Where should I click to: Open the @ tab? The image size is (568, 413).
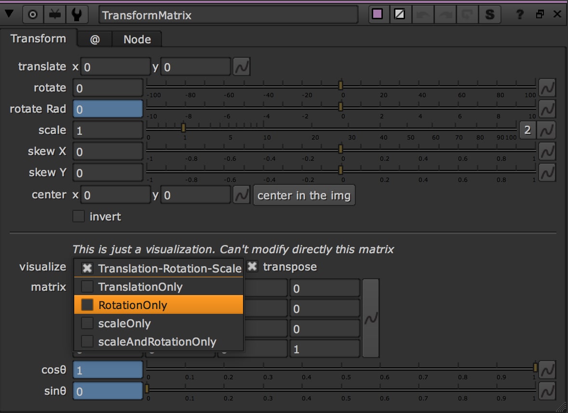click(x=95, y=39)
